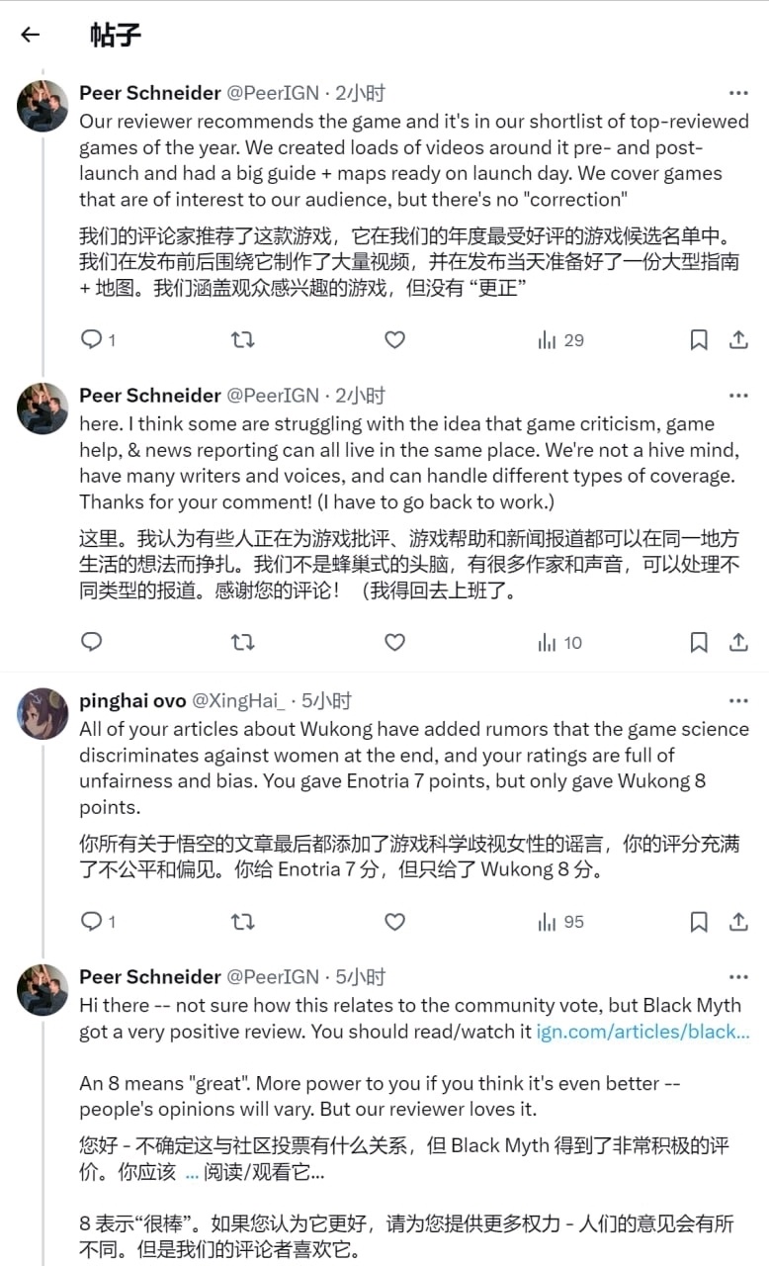Like the post about no "correction"
The width and height of the screenshot is (769, 1266).
[x=394, y=340]
